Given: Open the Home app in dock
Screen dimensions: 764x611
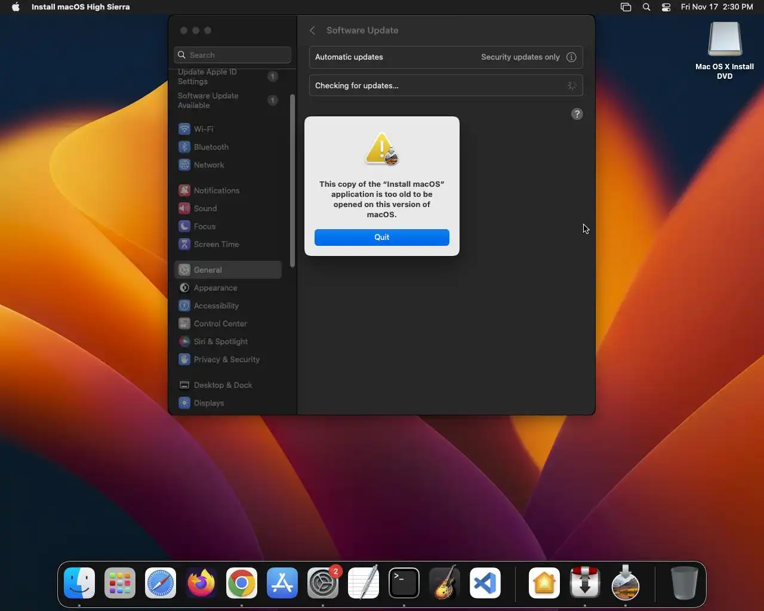Looking at the screenshot, I should 544,583.
